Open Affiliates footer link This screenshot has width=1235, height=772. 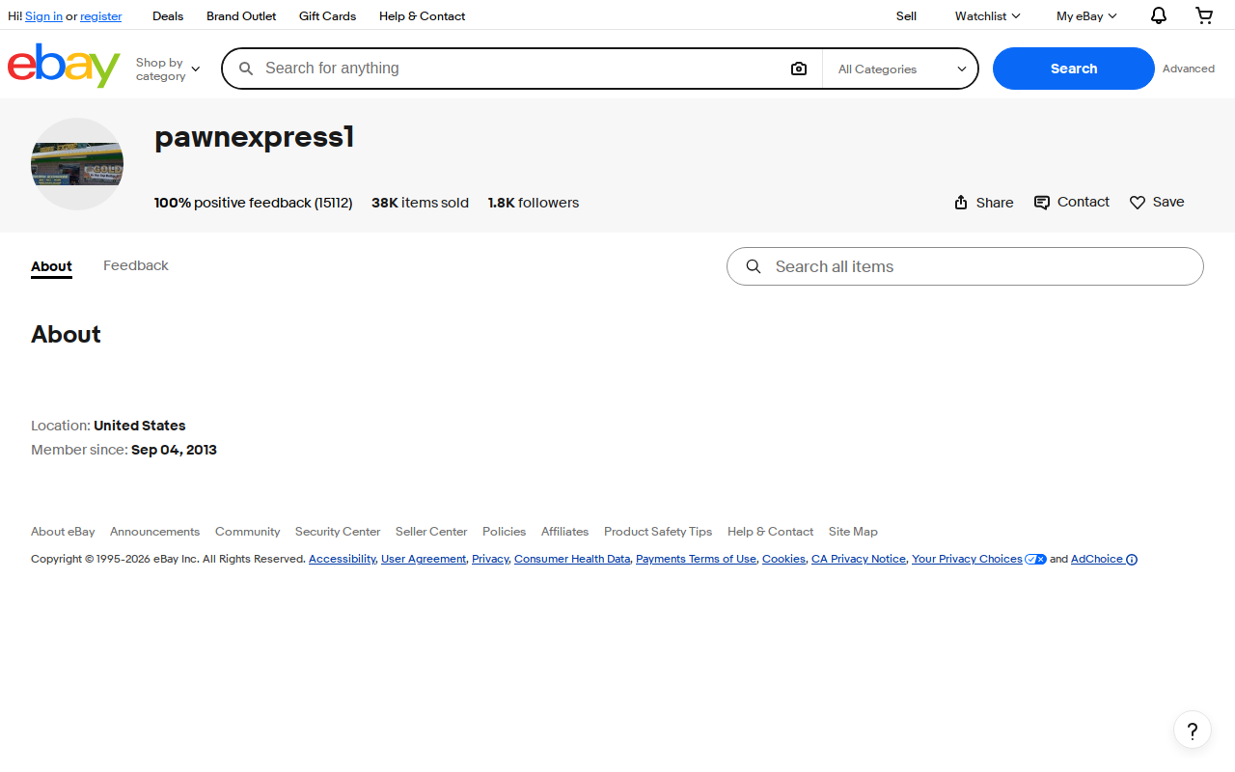[x=564, y=532]
